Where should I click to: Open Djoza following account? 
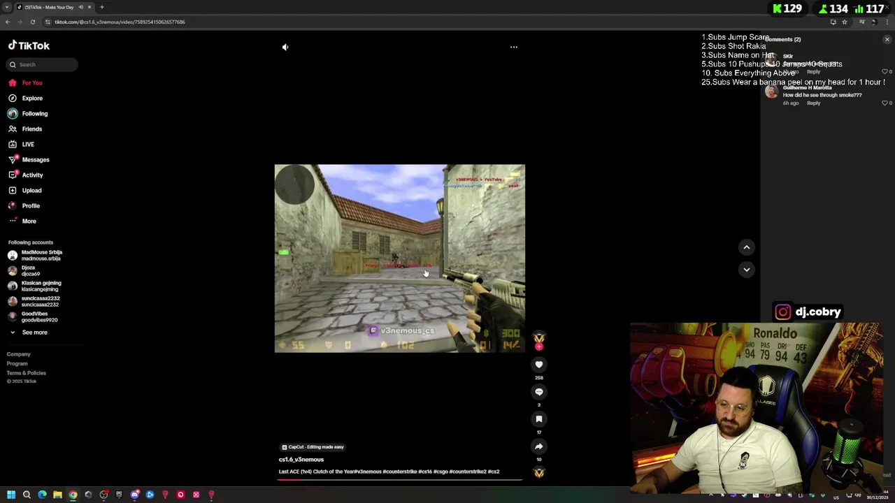(x=22, y=270)
